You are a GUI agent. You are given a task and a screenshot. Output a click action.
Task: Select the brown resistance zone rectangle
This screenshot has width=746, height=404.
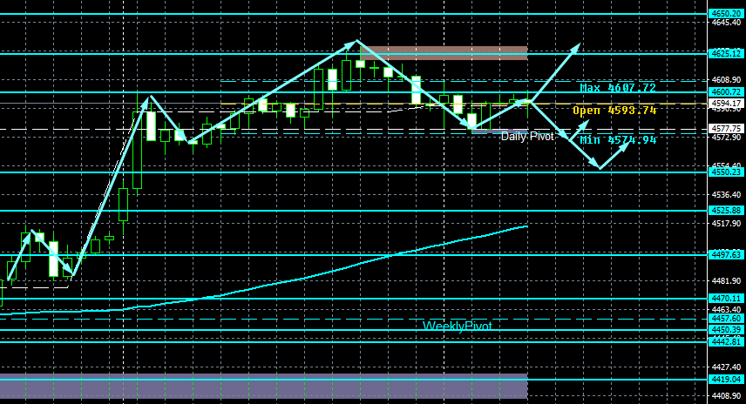tap(444, 53)
